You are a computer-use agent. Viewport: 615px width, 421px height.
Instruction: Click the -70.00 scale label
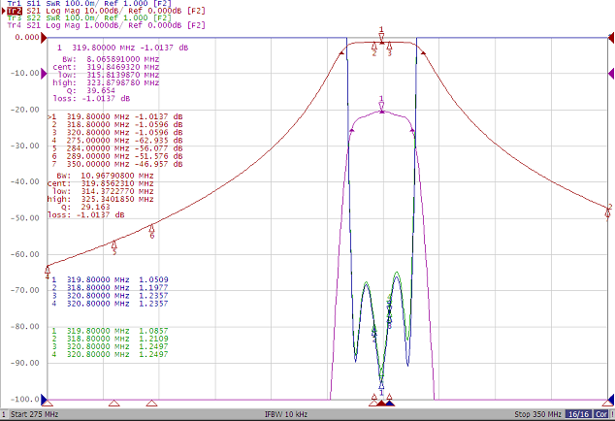(27, 290)
